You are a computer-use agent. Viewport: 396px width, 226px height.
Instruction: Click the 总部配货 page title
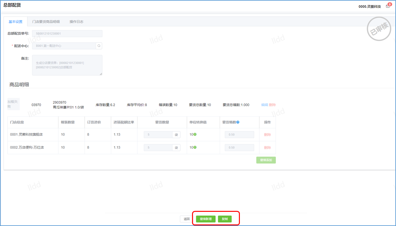(x=12, y=5)
